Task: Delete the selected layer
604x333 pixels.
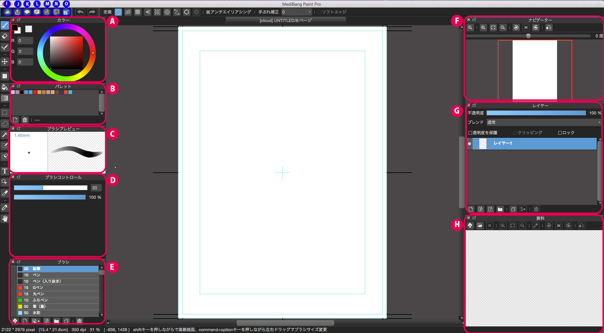Action: pyautogui.click(x=536, y=209)
